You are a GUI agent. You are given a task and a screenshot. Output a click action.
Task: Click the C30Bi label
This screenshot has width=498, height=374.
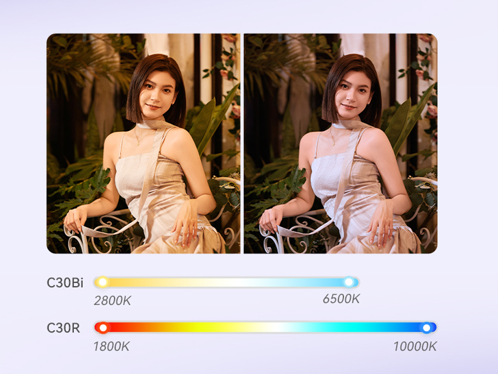65,283
